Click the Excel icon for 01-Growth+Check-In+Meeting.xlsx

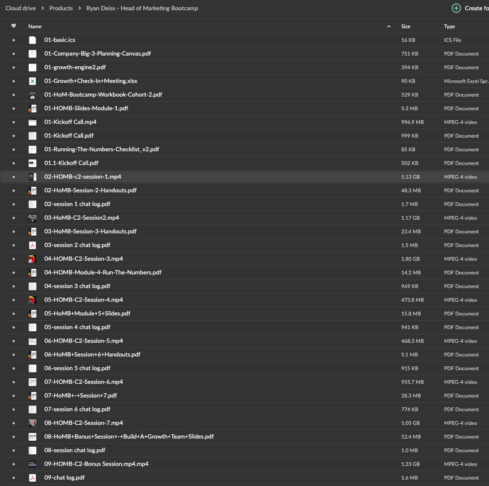(x=33, y=81)
